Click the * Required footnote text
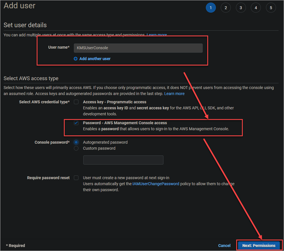The height and width of the screenshot is (251, 284). pyautogui.click(x=15, y=246)
